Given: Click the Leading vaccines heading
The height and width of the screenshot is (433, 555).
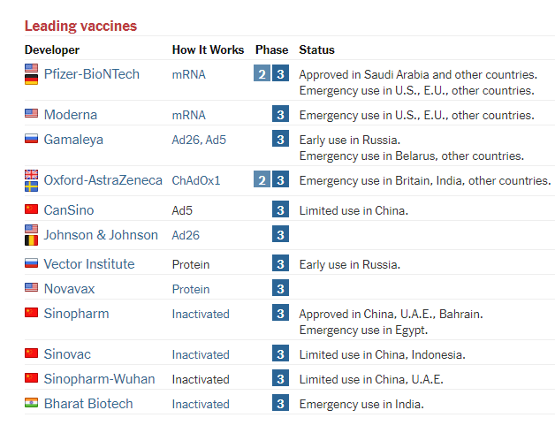Looking at the screenshot, I should point(80,27).
